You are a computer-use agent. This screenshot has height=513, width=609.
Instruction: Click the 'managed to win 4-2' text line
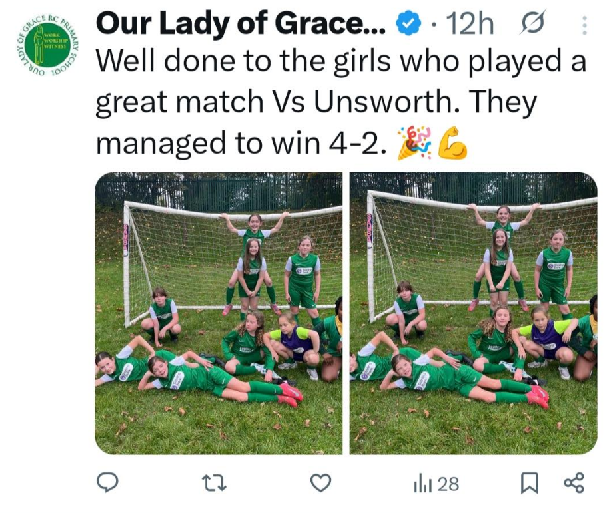[242, 143]
